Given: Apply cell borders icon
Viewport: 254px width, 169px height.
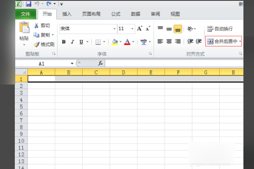Looking at the screenshot, I should 98,42.
